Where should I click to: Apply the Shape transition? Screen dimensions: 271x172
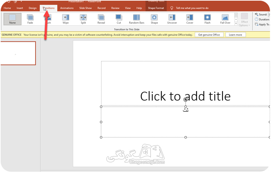154,19
